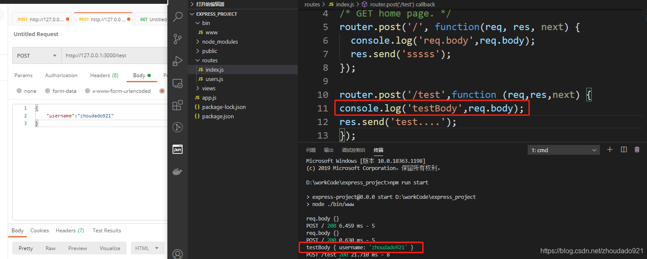Open the response Cookies tab
Screen dimensions: 647x259
pyautogui.click(x=40, y=231)
